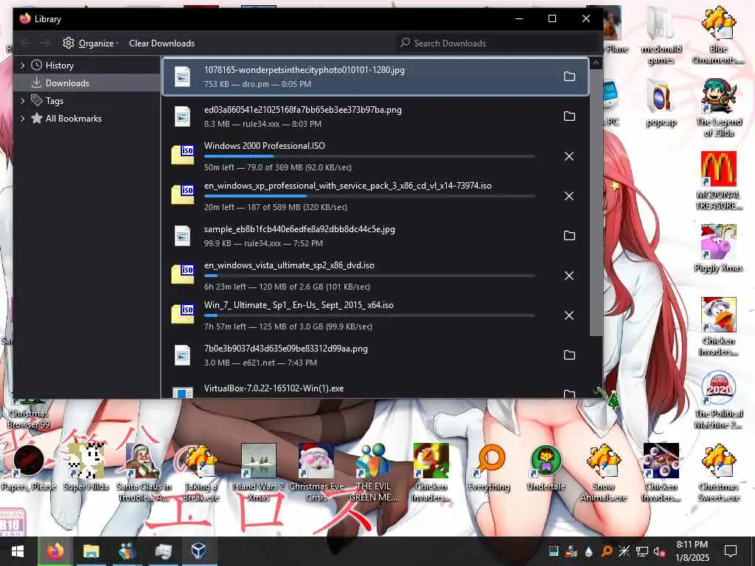Open Christmas Eve Crisis shortcut
This screenshot has width=755, height=566.
click(x=316, y=472)
